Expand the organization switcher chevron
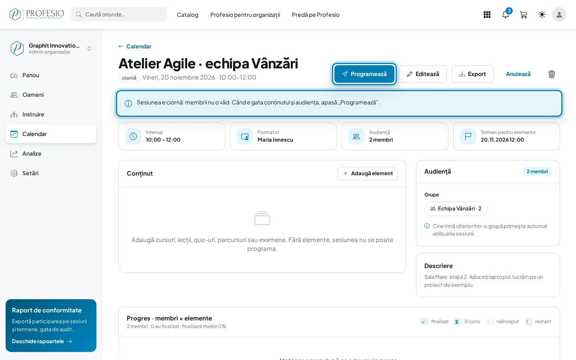This screenshot has height=360, width=576. point(89,48)
